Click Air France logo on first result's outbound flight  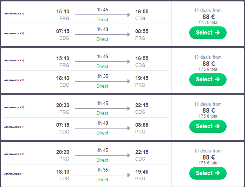(x=14, y=14)
